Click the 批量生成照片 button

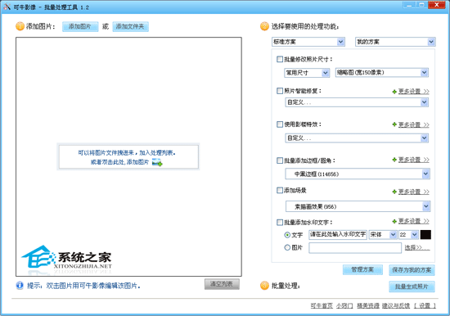412,287
